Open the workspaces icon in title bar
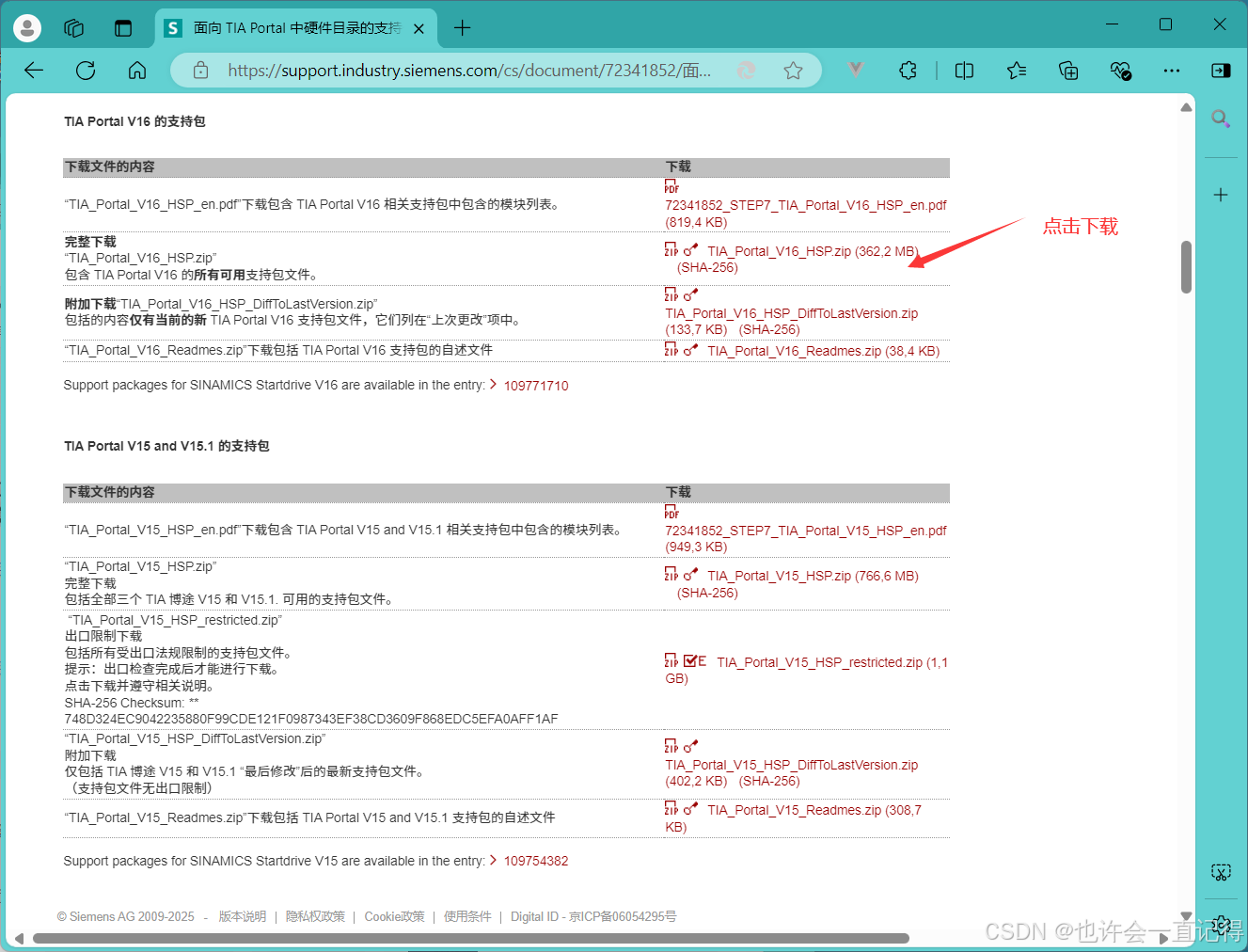This screenshot has width=1248, height=952. point(74,28)
